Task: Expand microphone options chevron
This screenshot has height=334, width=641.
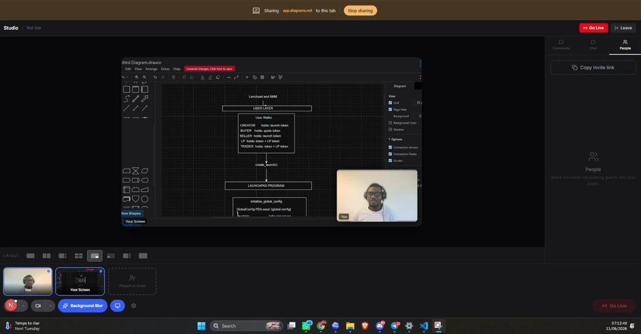Action: 23,306
